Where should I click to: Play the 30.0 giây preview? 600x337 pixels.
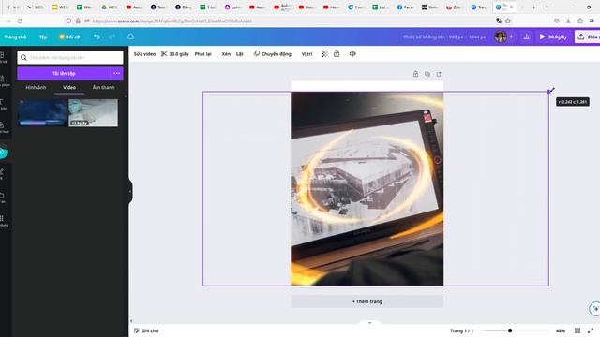coord(553,37)
